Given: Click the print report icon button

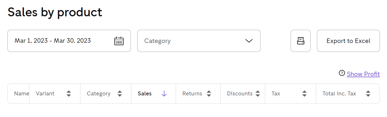Looking at the screenshot, I should tap(300, 41).
